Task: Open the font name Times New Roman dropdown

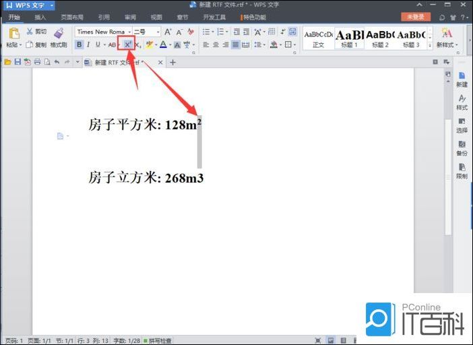Action: [x=129, y=32]
